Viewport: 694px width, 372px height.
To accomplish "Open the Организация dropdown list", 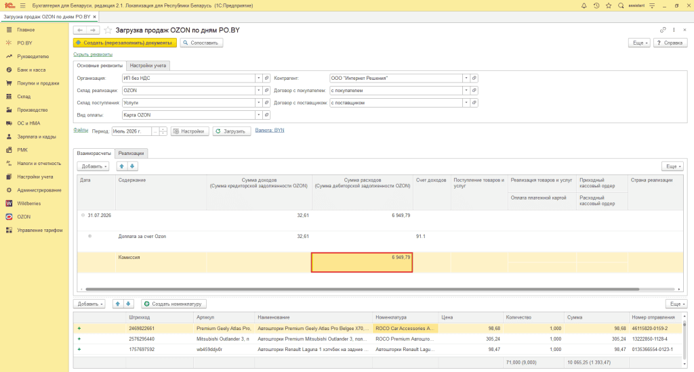I will pos(258,78).
